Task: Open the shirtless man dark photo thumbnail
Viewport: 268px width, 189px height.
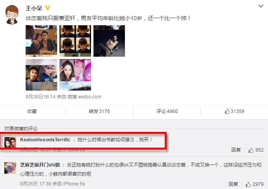Action: (109, 41)
